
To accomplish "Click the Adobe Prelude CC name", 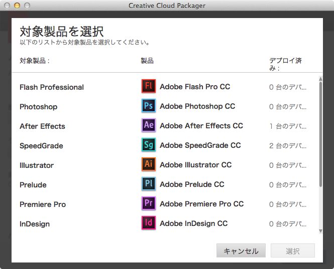I will (x=192, y=184).
